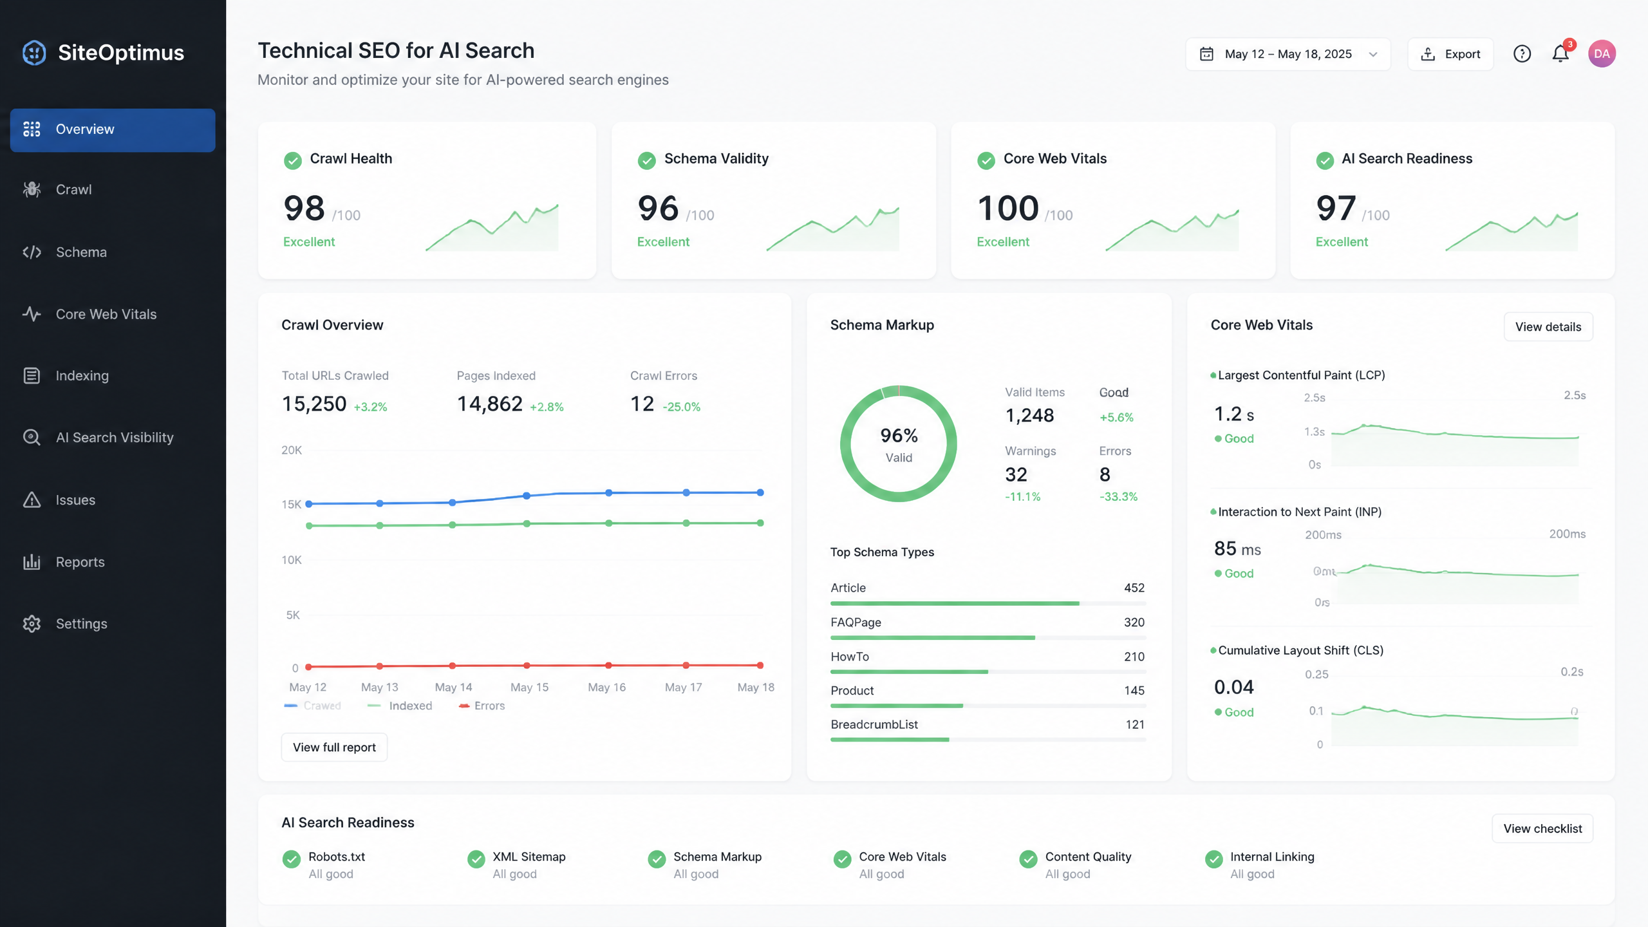Screen dimensions: 1648x927
Task: Open the Crawl section
Action: (113, 189)
